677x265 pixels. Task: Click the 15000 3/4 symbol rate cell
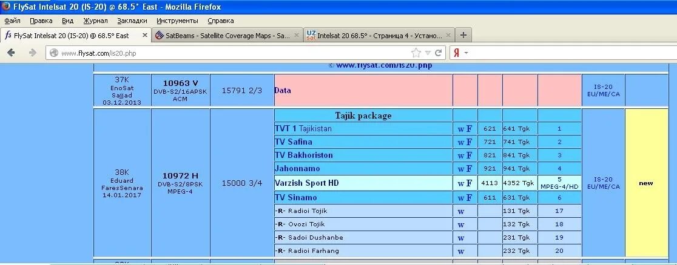[x=242, y=183]
